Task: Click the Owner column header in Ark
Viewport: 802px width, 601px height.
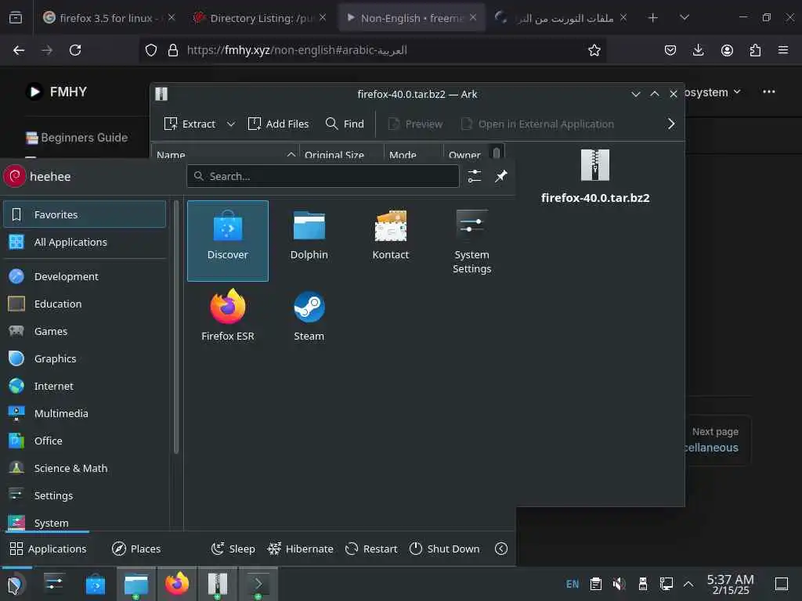Action: click(464, 154)
